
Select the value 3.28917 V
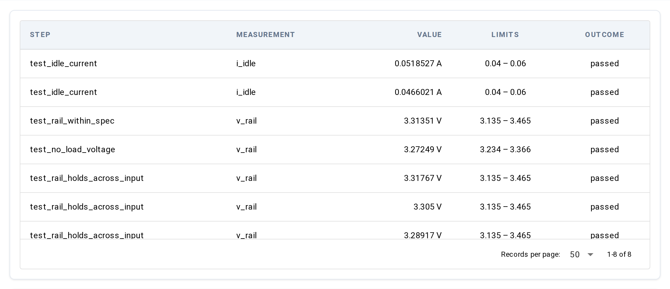(423, 235)
